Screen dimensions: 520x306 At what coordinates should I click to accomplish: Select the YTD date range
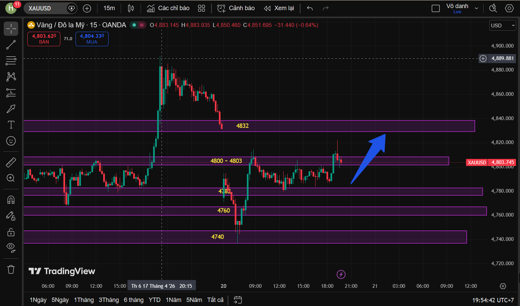click(x=154, y=300)
